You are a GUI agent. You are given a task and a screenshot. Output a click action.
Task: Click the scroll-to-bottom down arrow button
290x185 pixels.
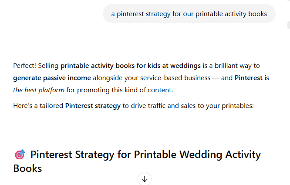(145, 179)
